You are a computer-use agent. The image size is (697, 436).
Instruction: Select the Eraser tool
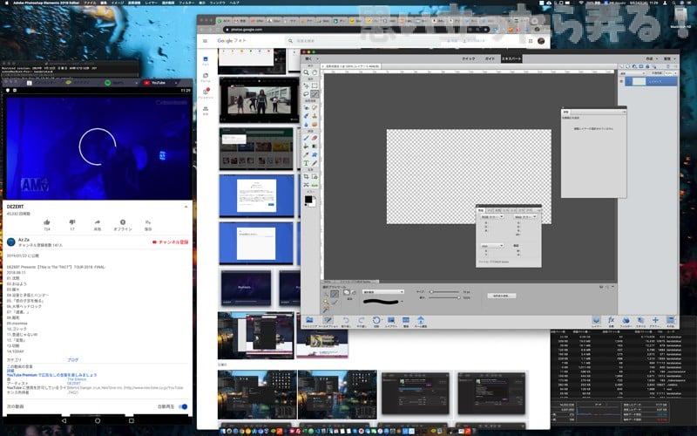pos(315,138)
